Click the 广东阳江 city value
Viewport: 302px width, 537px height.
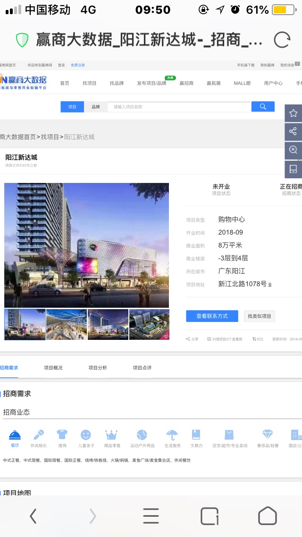click(232, 271)
